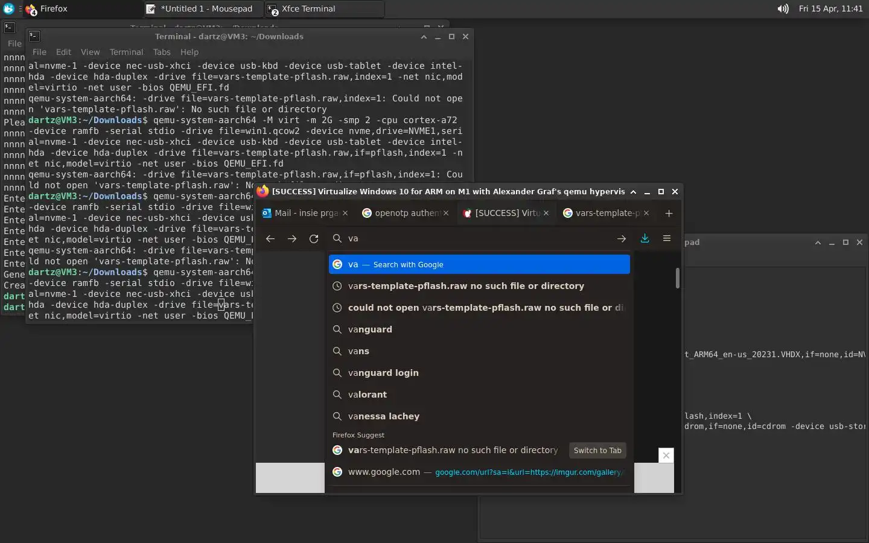Open the www.google.com imgur gallery suggestion

(479, 472)
